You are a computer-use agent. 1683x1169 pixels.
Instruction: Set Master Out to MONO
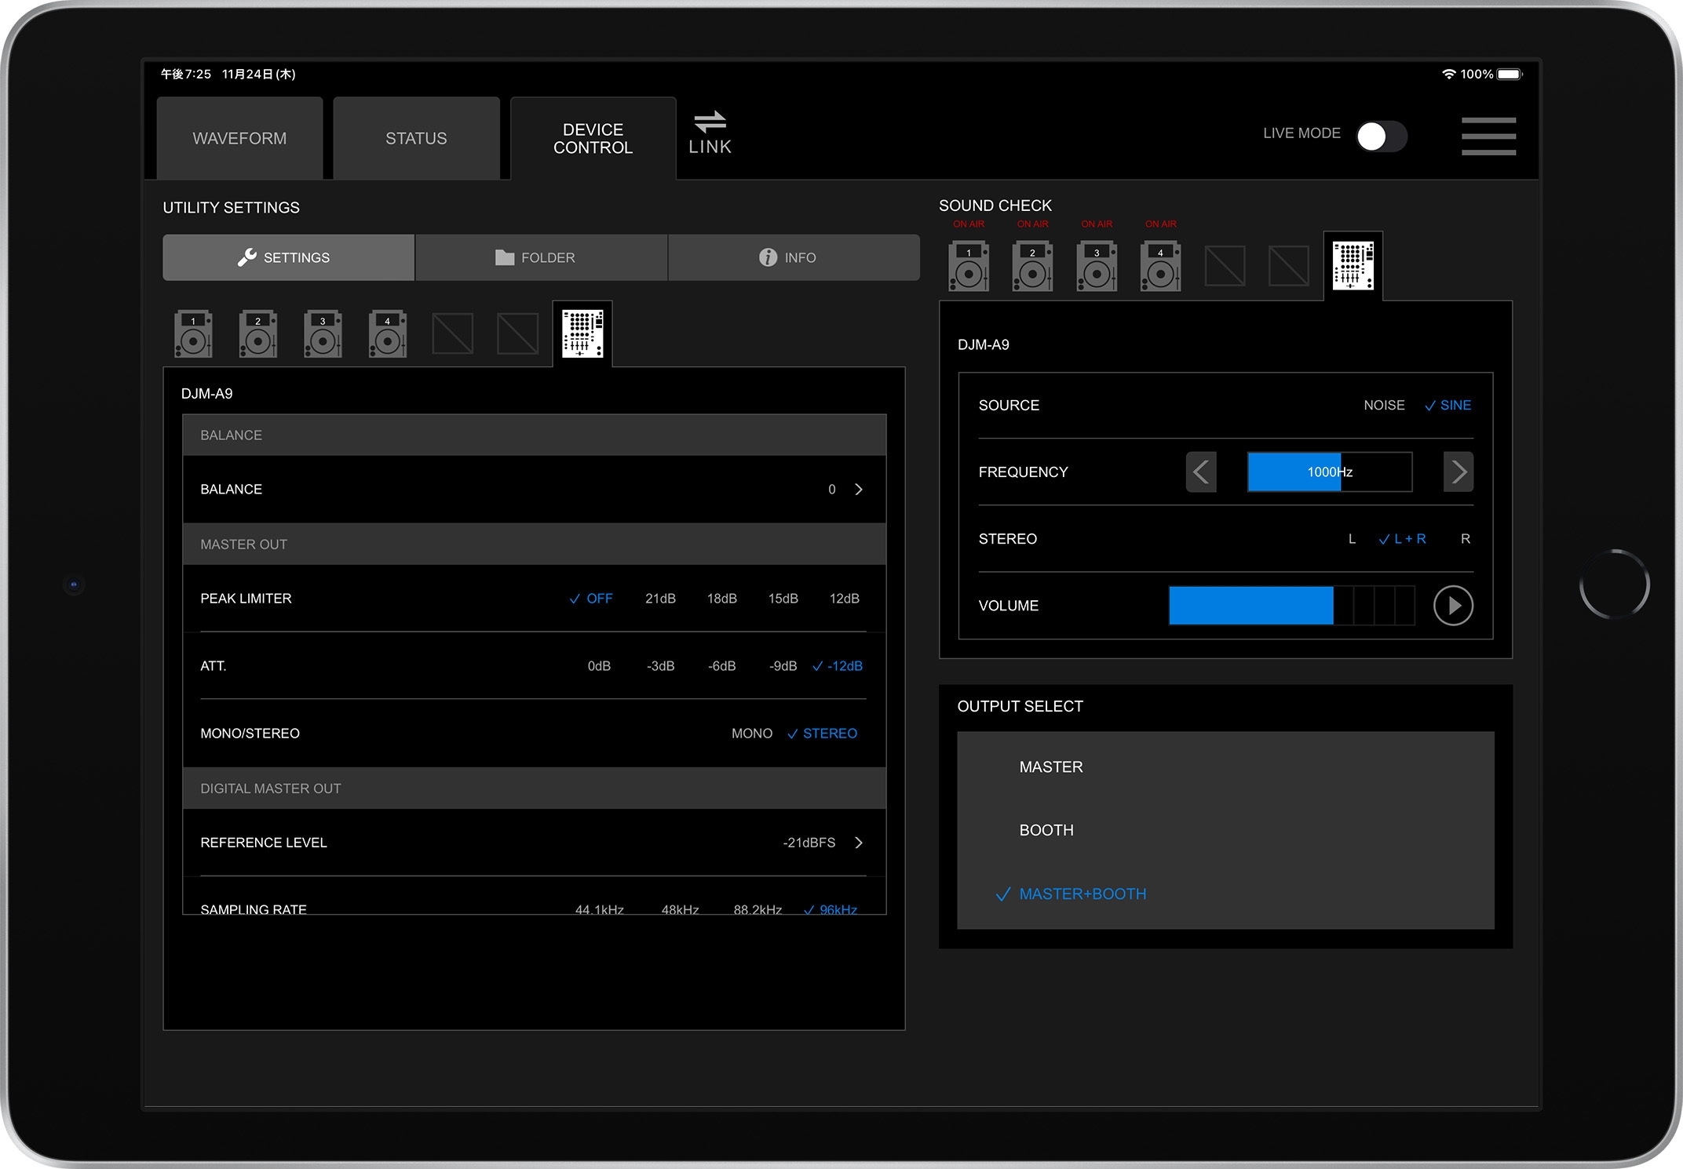click(x=750, y=733)
